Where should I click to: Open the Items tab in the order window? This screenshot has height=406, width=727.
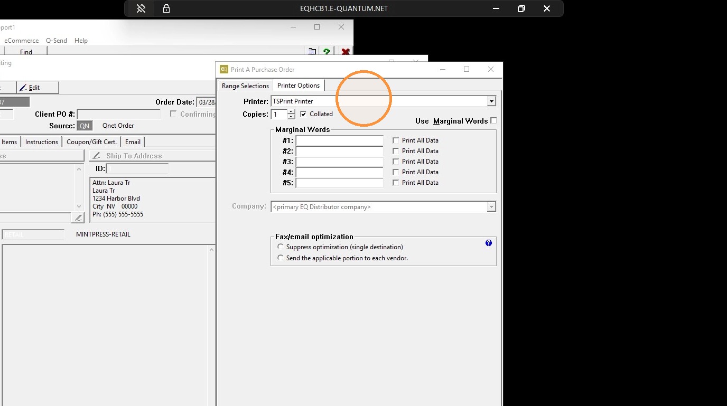tap(10, 142)
